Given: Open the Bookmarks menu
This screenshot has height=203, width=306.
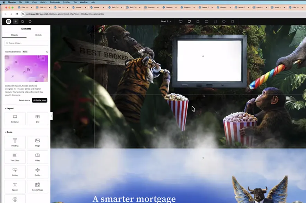Looking at the screenshot, I should (55, 2).
